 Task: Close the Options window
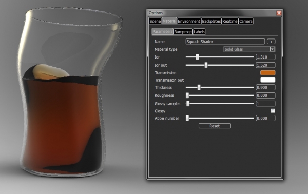pyautogui.click(x=279, y=13)
